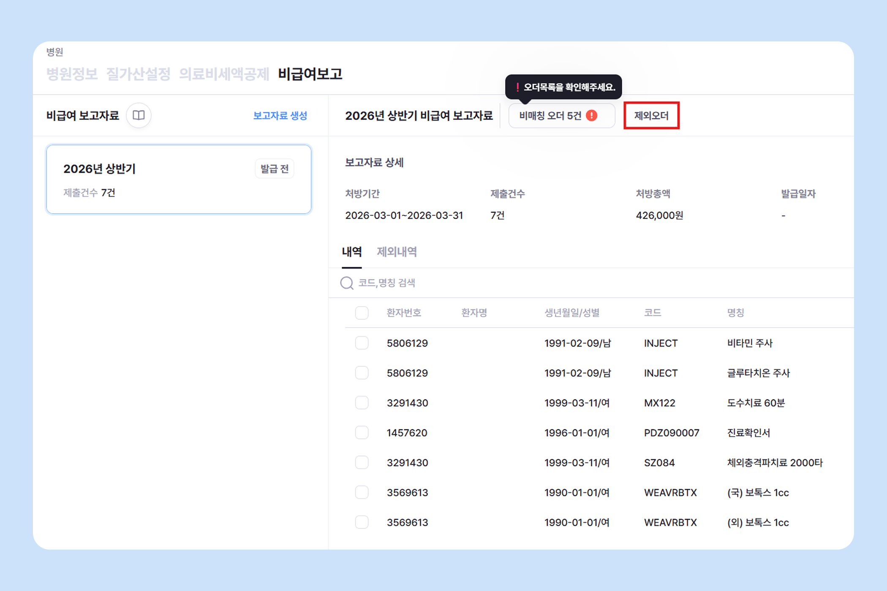This screenshot has height=591, width=887.
Task: Open the 의료비세액공제 tab
Action: coord(224,74)
